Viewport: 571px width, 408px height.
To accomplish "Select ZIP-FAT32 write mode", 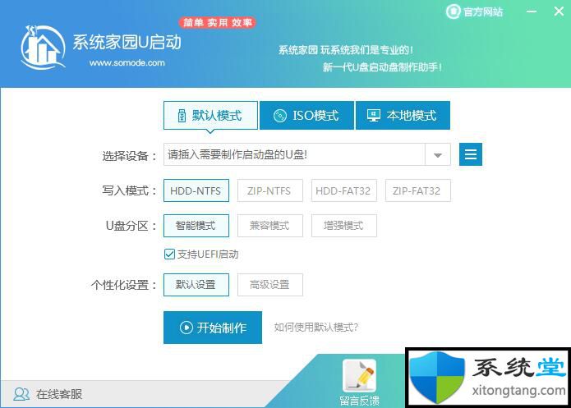I will point(417,191).
